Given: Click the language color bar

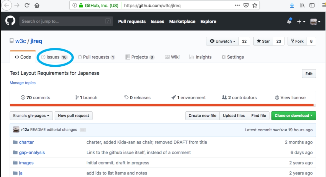Looking at the screenshot, I should 162,105.
